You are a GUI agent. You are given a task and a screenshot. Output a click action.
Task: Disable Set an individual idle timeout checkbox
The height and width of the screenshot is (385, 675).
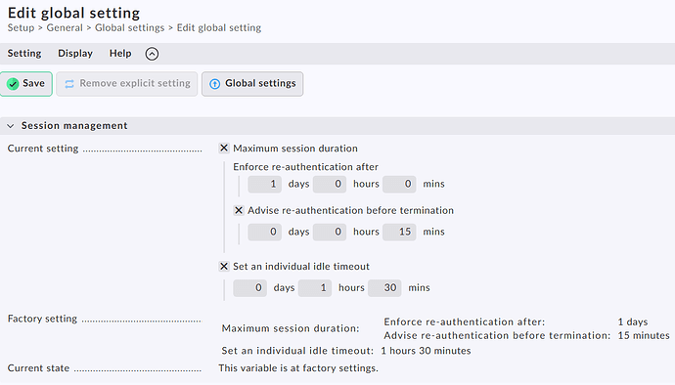tap(224, 266)
